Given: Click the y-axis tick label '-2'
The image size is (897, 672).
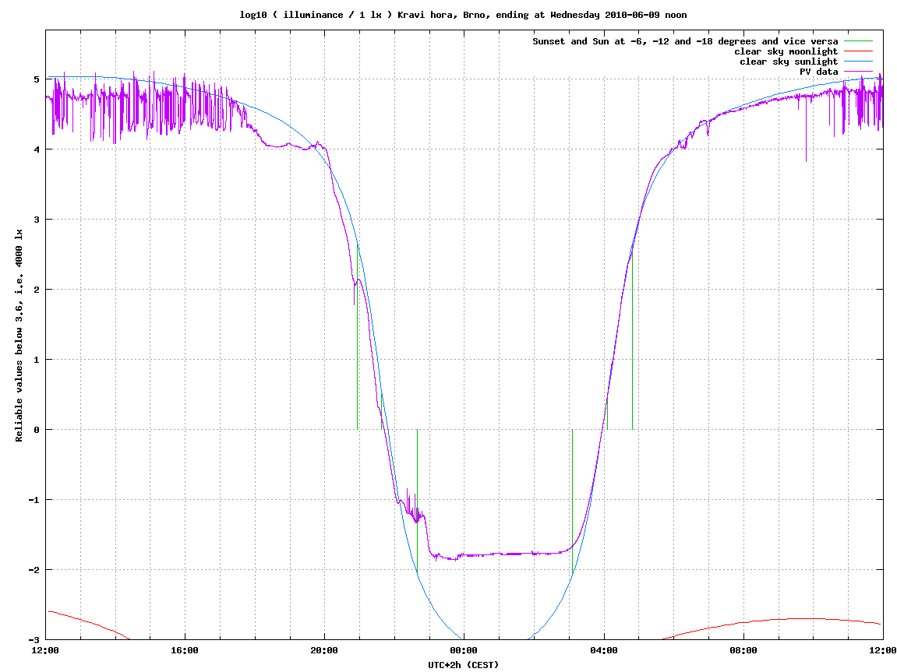Looking at the screenshot, I should coord(34,570).
